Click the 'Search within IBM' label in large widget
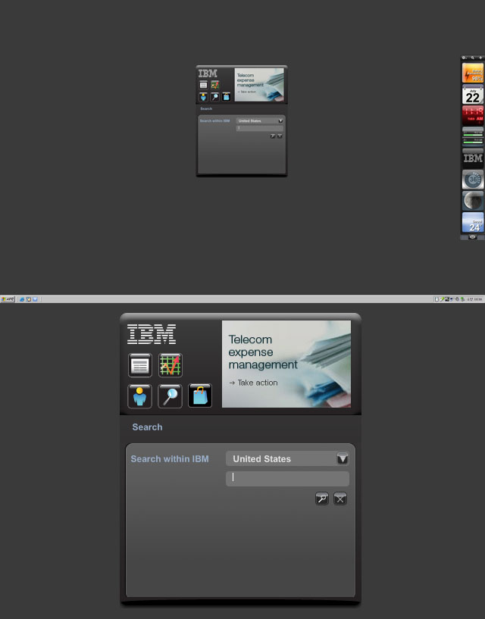485x619 pixels. (170, 458)
